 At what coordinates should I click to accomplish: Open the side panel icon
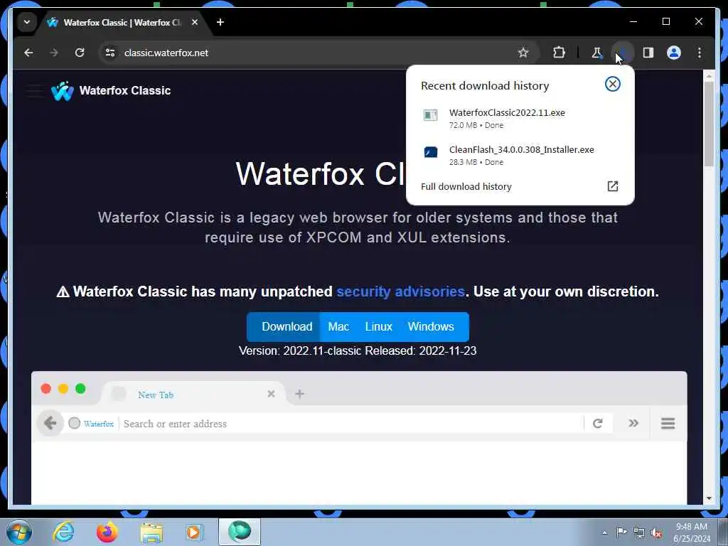point(648,53)
